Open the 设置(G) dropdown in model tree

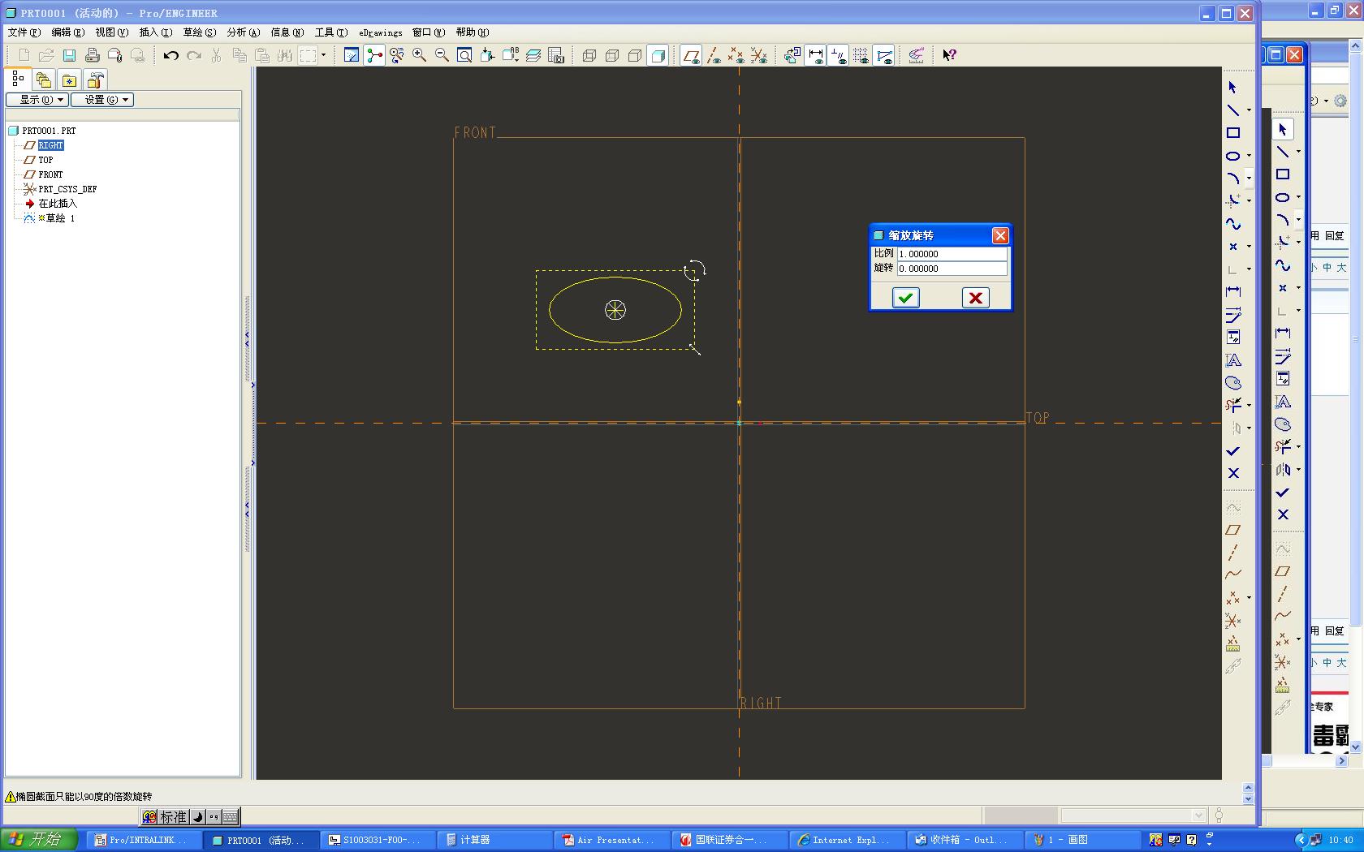102,100
